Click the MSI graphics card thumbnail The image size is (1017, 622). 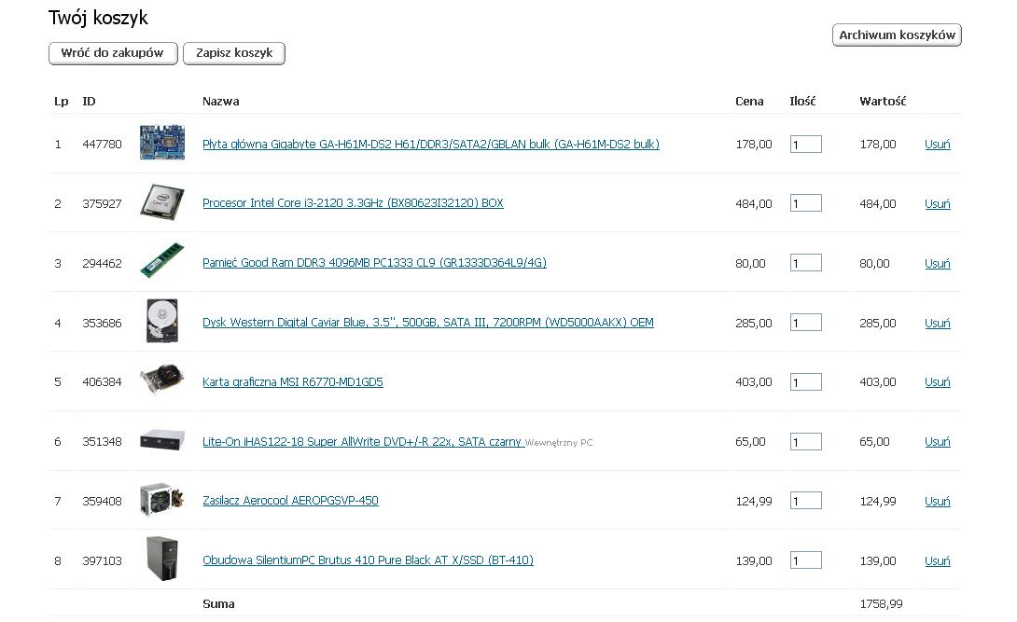point(162,380)
